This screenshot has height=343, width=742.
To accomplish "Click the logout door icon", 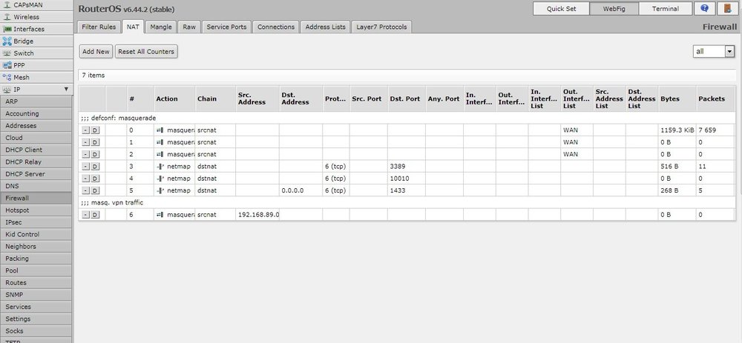I will [x=726, y=9].
